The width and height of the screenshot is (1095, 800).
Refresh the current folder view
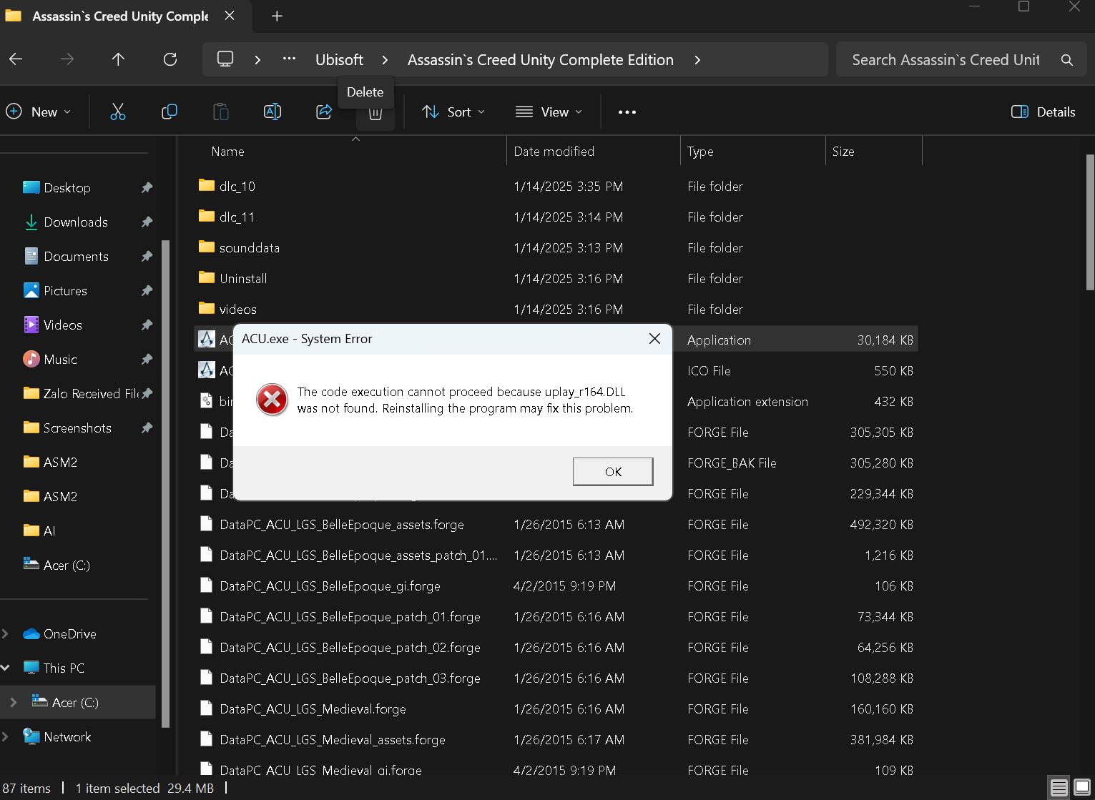pos(170,59)
